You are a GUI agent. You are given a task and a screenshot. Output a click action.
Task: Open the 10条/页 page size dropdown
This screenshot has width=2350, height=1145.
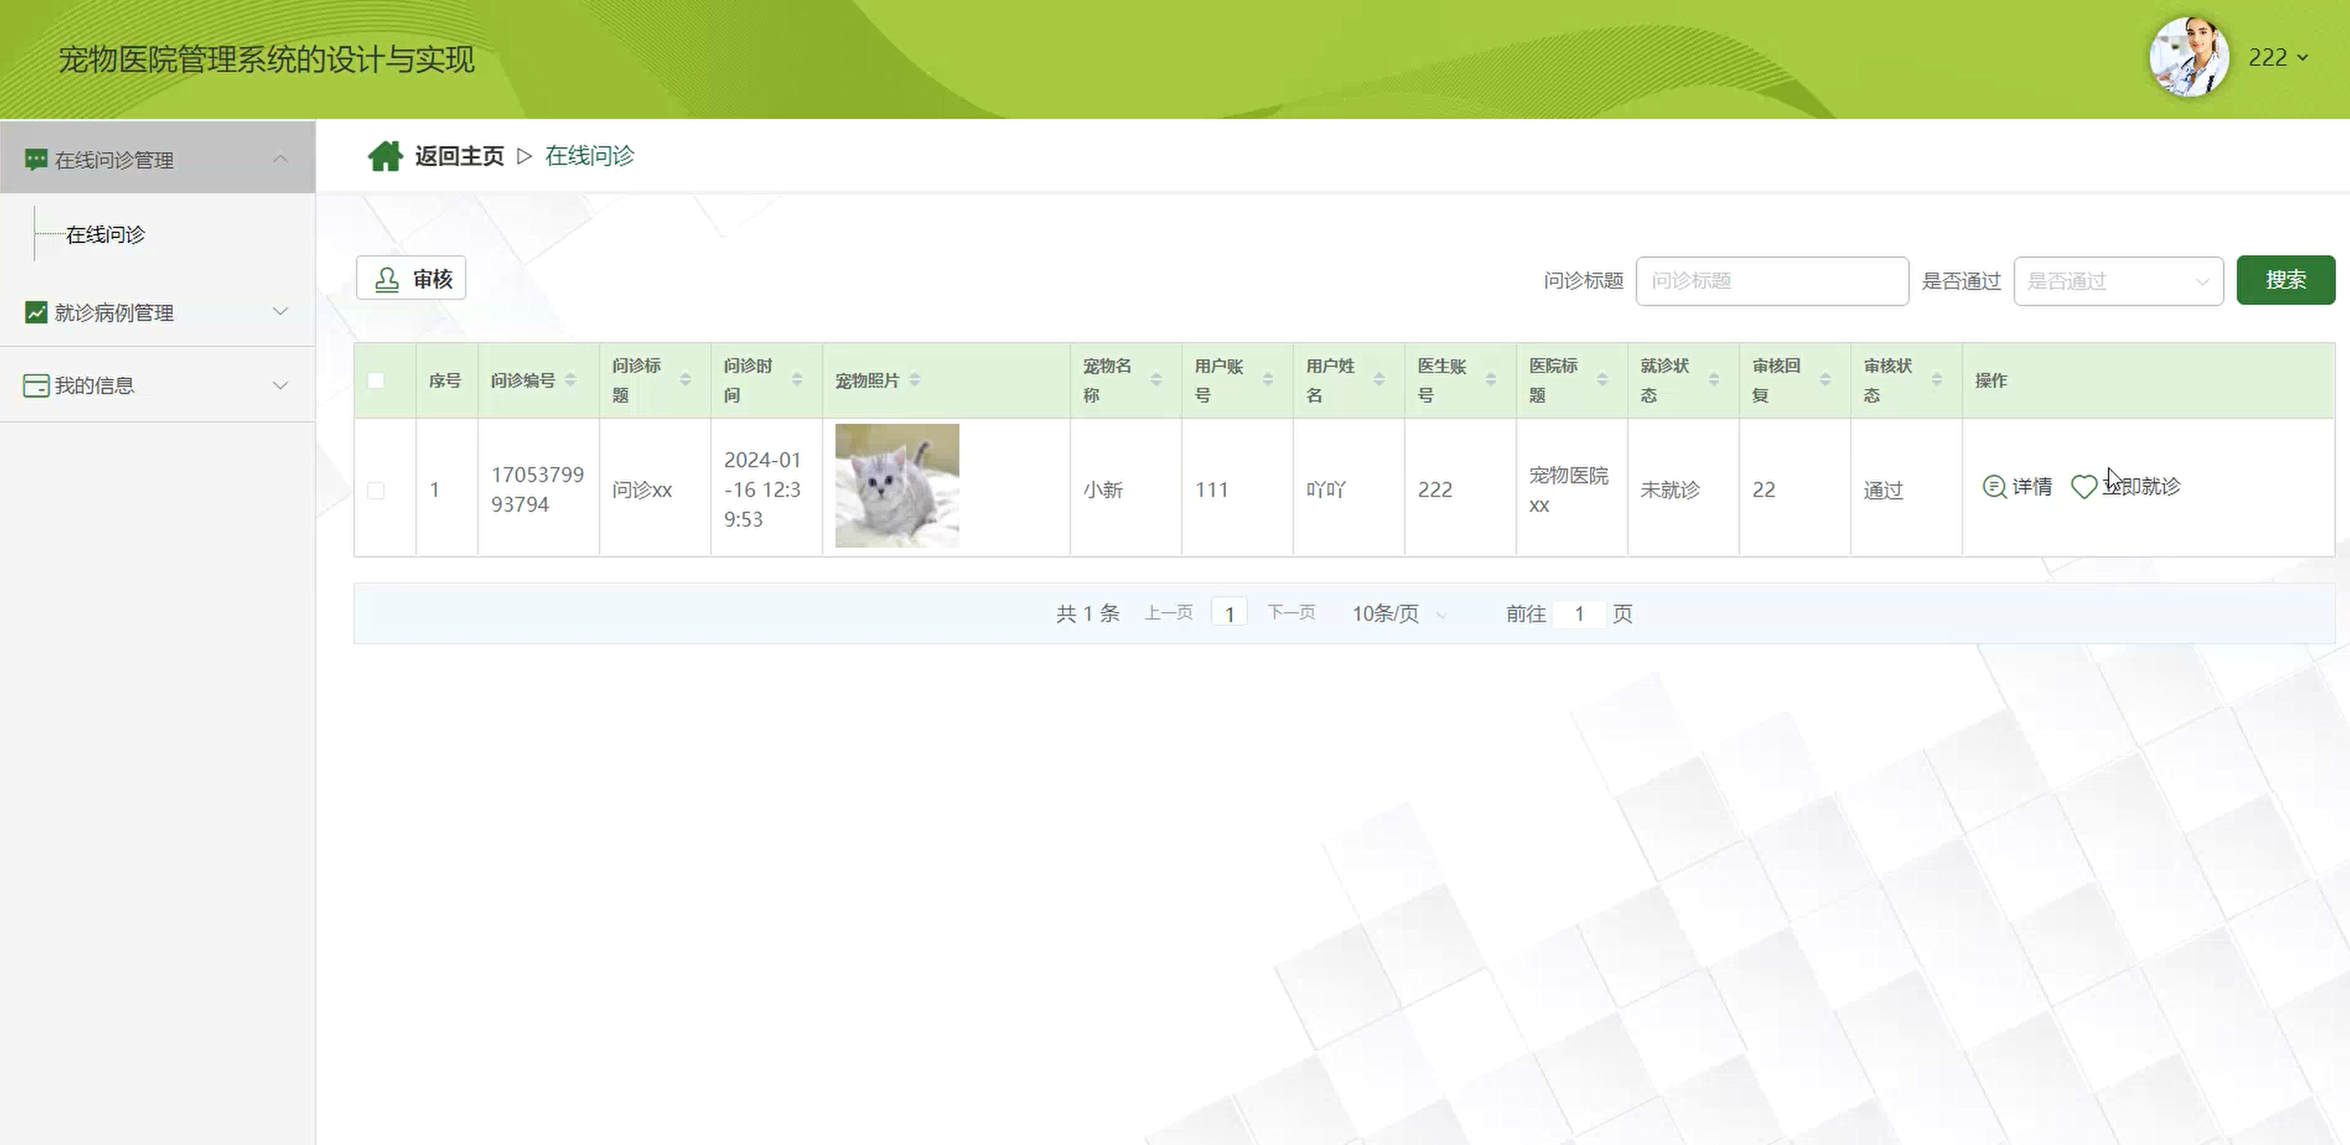point(1398,614)
